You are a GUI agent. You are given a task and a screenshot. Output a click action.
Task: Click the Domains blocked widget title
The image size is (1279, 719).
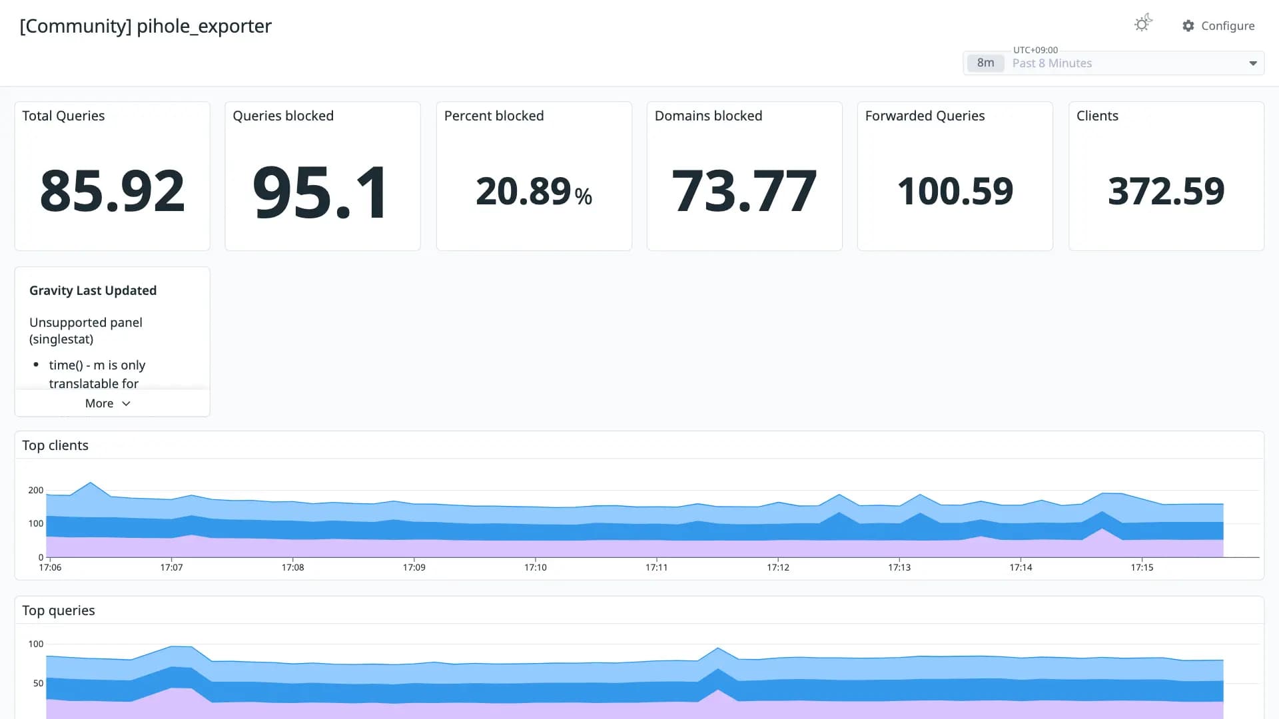point(708,116)
